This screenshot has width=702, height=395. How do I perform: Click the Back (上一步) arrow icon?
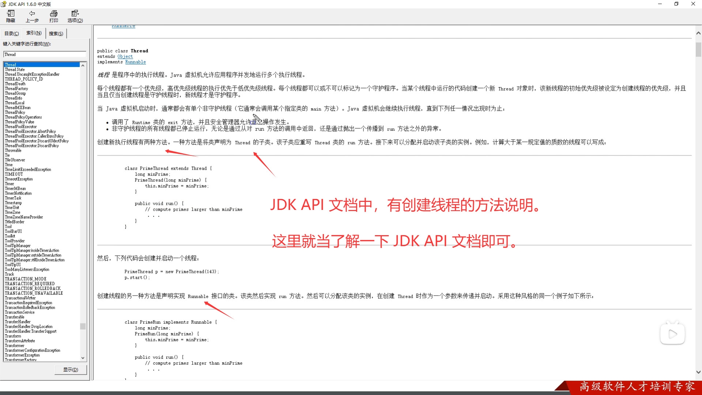pos(32,16)
